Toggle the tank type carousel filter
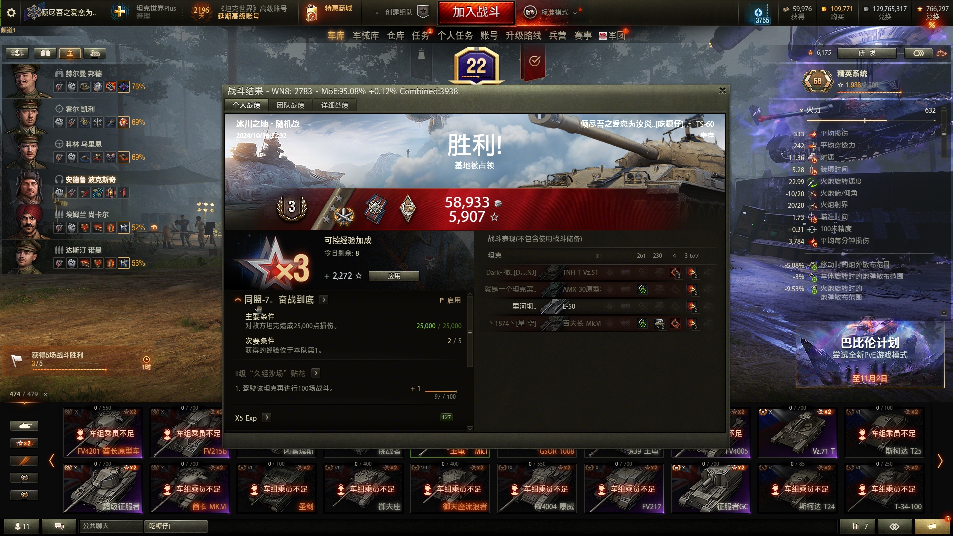Screen dimensions: 953x536 coord(24,426)
